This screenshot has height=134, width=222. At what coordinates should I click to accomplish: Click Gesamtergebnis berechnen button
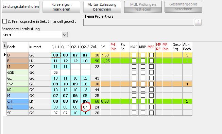[x=183, y=6]
